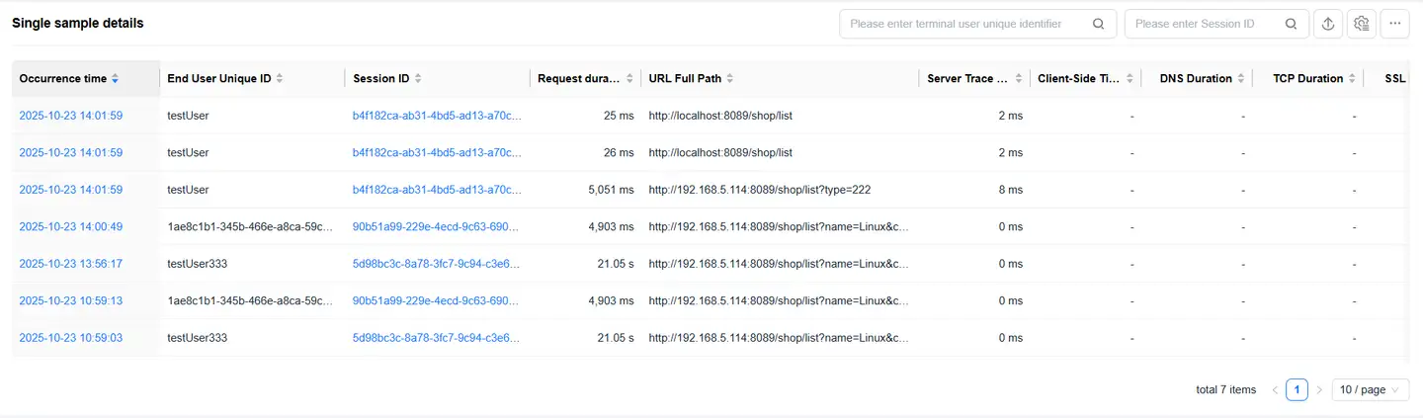The height and width of the screenshot is (418, 1423).
Task: Click search icon in terminal user identifier field
Action: coord(1098,24)
